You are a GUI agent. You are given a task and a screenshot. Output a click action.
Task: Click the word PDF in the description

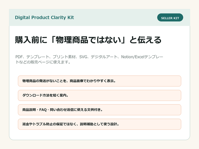click(19, 57)
